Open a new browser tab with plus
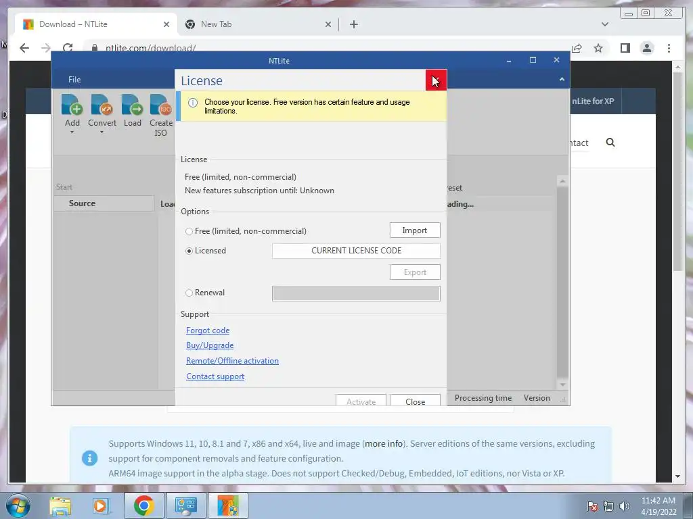 tap(353, 24)
